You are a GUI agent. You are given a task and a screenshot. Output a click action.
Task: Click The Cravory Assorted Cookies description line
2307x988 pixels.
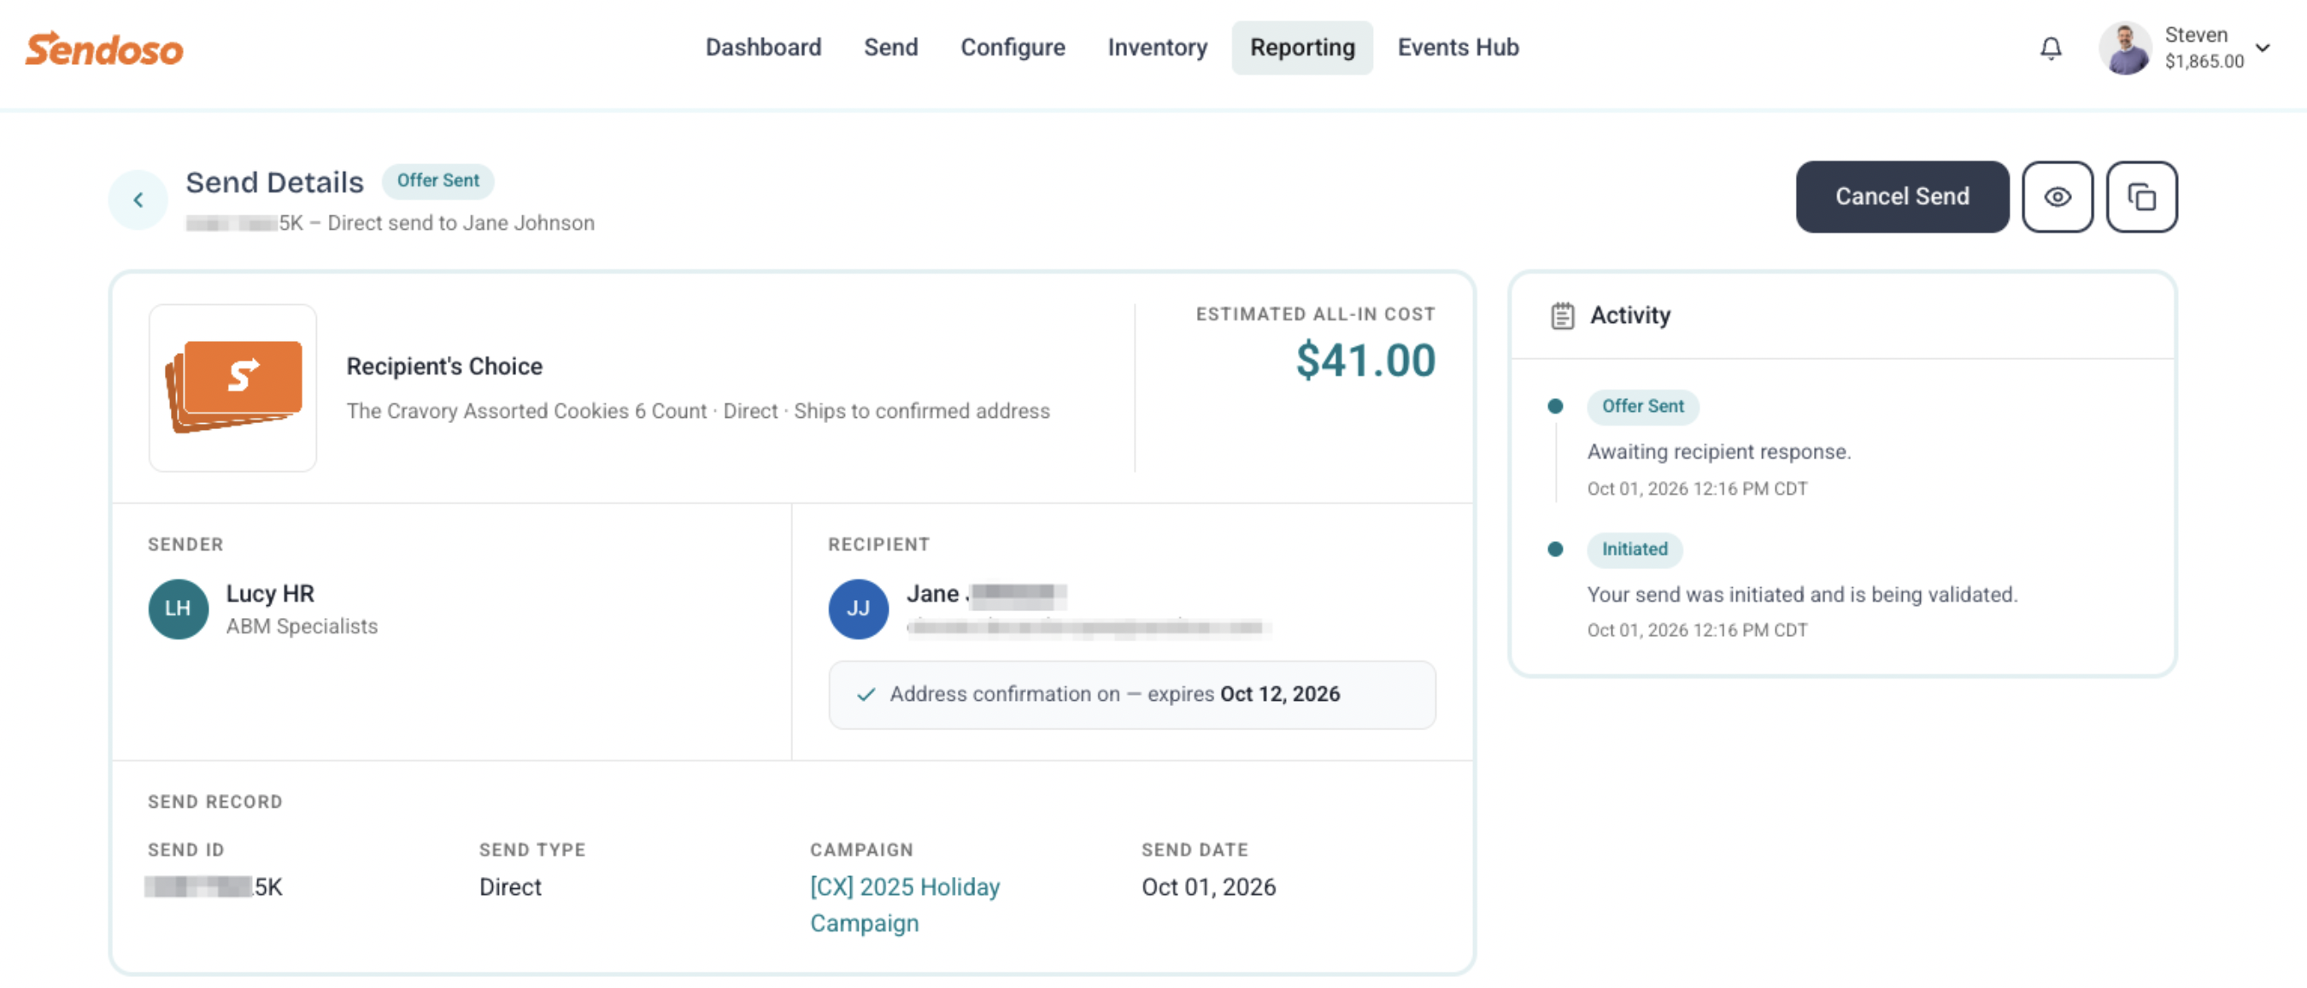coord(697,411)
